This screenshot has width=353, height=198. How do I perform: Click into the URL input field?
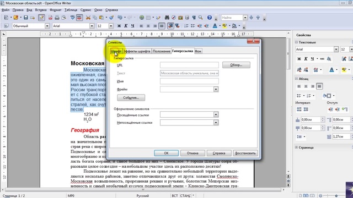point(189,65)
